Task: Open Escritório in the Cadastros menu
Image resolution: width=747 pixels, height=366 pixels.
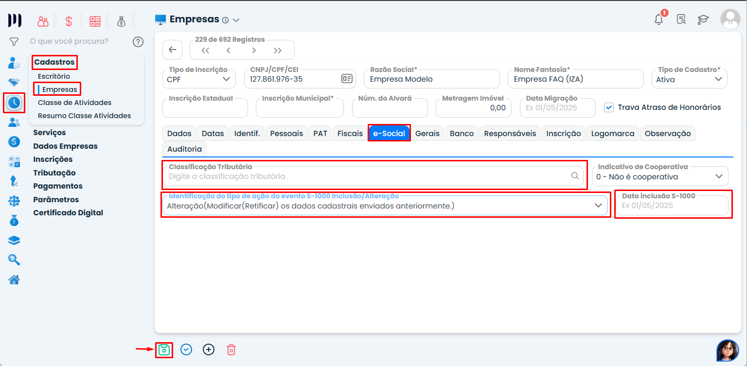Action: [54, 76]
